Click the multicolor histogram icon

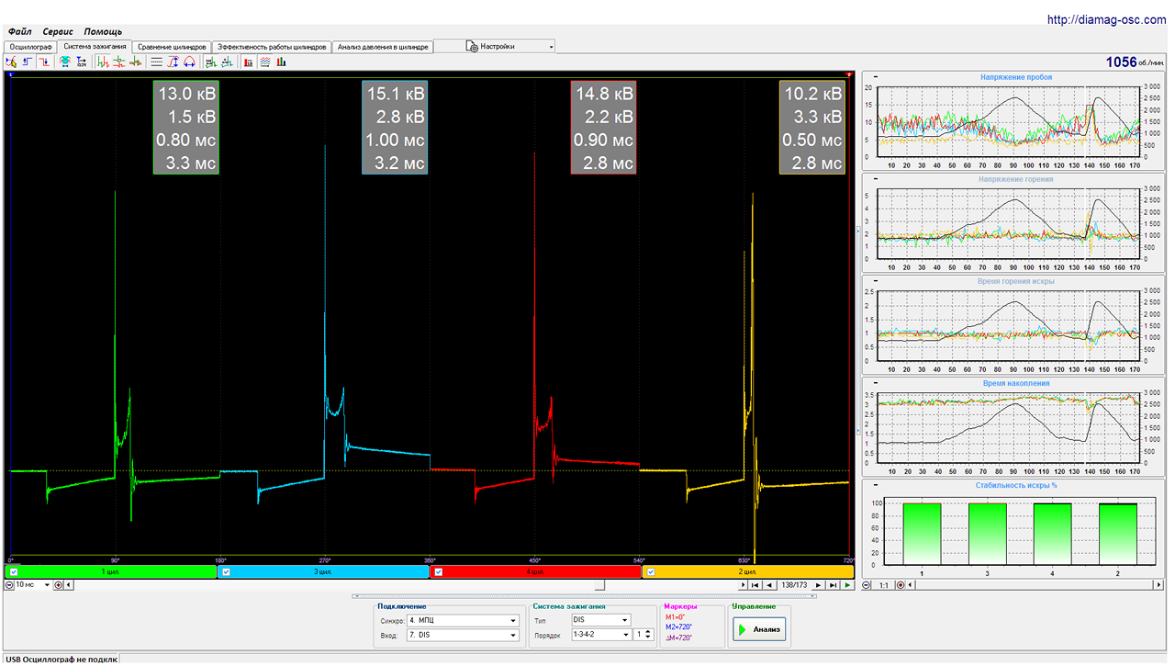coord(281,62)
